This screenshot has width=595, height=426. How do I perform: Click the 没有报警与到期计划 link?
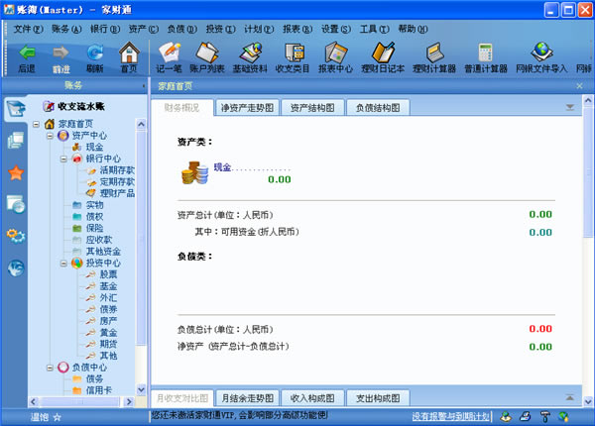click(x=451, y=417)
